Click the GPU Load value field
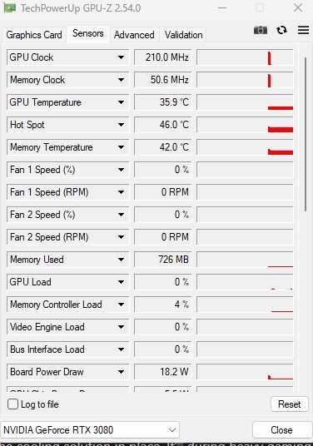The width and height of the screenshot is (313, 446). click(x=163, y=282)
